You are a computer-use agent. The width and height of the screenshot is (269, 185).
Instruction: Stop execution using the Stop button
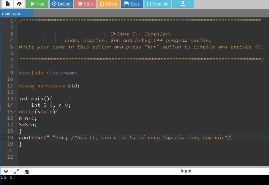(85, 4)
